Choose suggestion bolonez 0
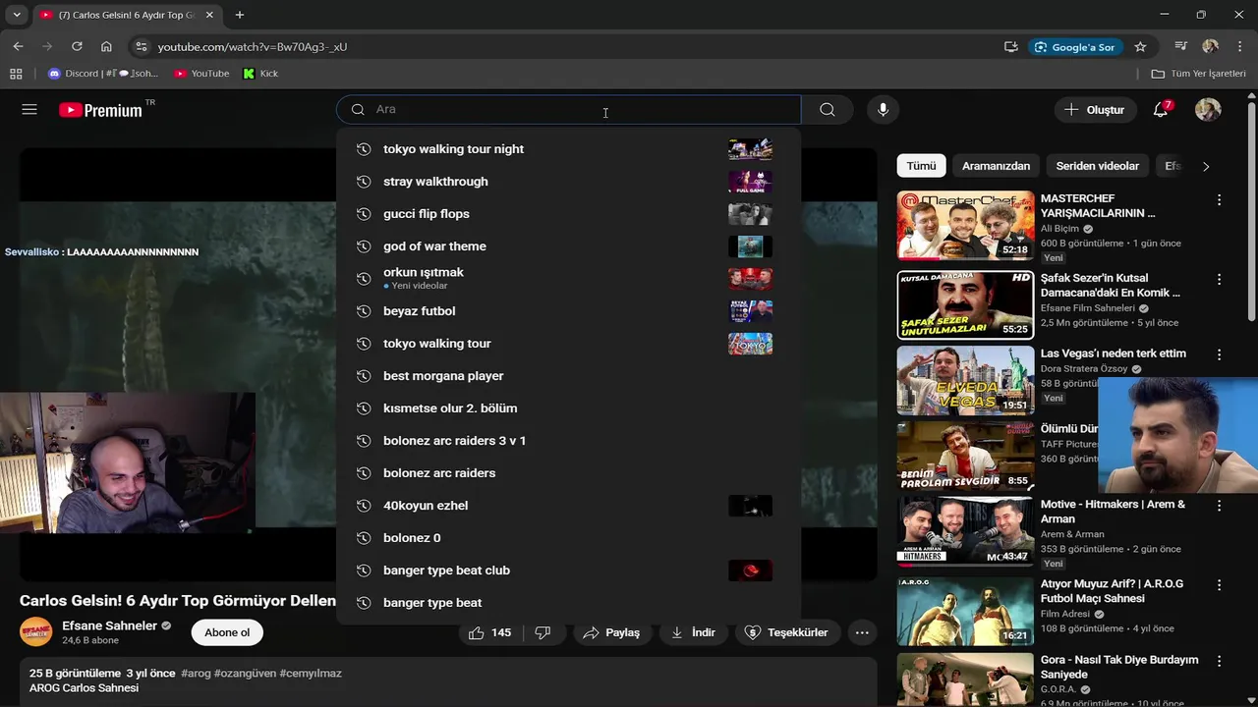 click(x=568, y=538)
